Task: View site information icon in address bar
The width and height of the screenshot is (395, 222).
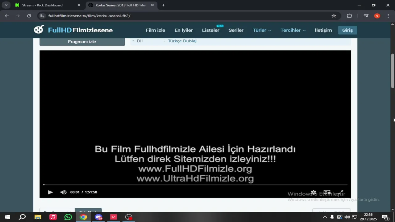Action: [42, 16]
